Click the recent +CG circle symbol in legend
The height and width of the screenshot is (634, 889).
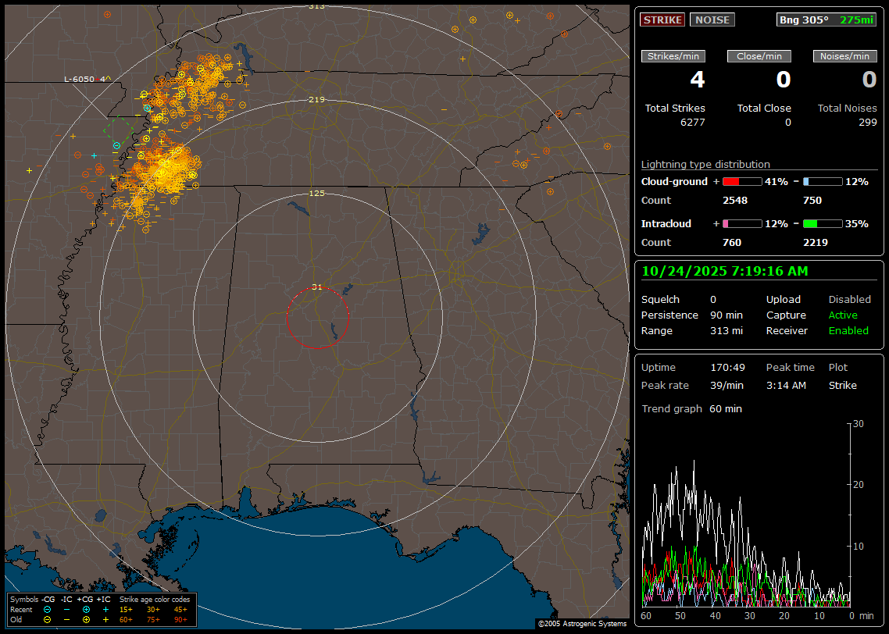(86, 609)
